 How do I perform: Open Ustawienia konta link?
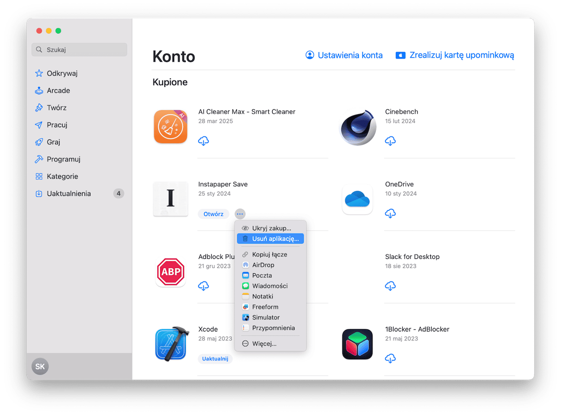(344, 55)
